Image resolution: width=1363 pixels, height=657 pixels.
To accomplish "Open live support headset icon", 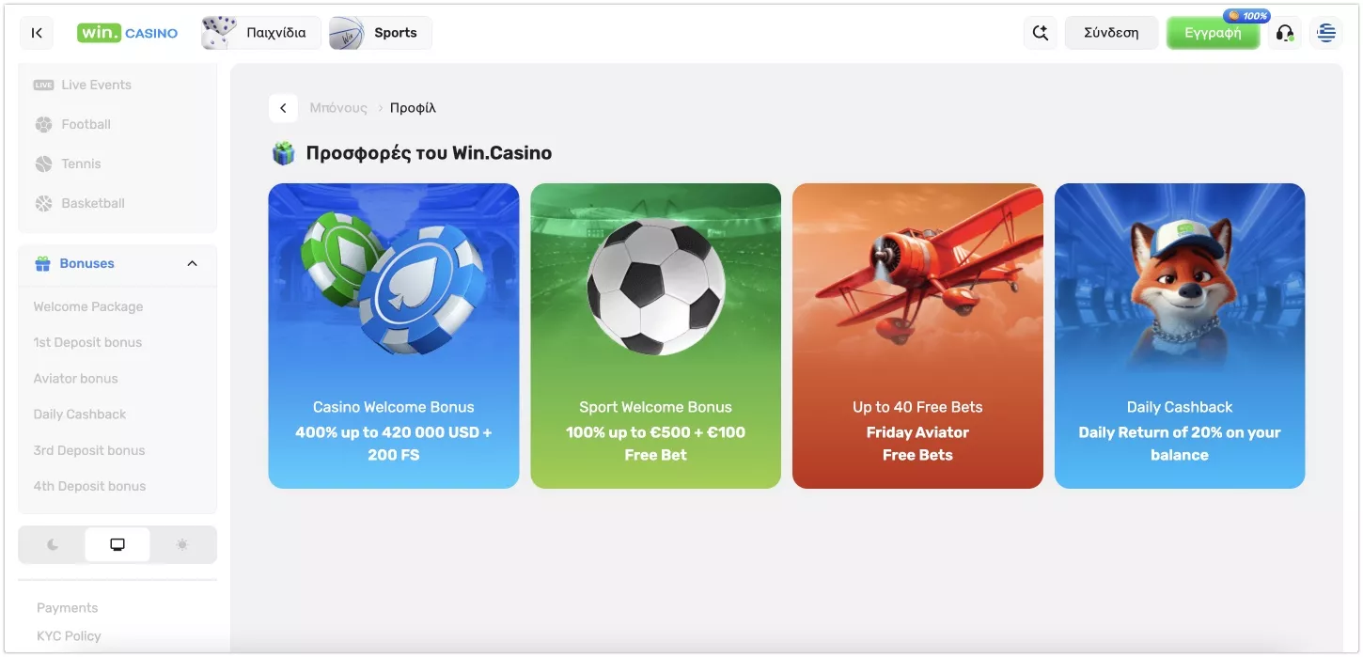I will click(1285, 33).
